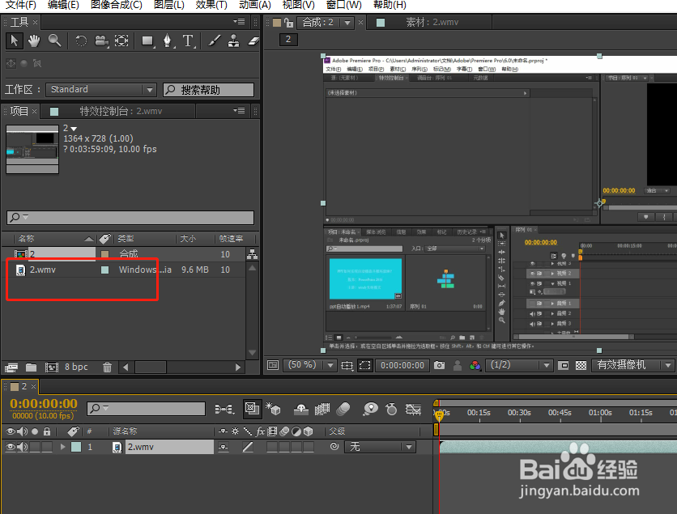Switch to the 特效控制台: 2.wmv tab

[x=121, y=112]
